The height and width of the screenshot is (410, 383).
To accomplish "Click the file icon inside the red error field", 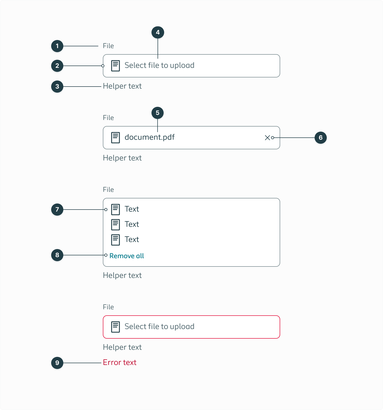I will pos(116,326).
